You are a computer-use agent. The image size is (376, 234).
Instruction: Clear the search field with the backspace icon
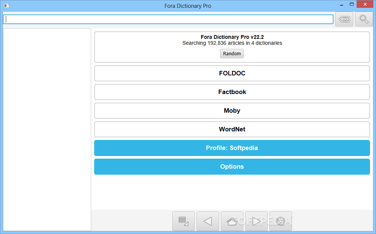tap(344, 19)
